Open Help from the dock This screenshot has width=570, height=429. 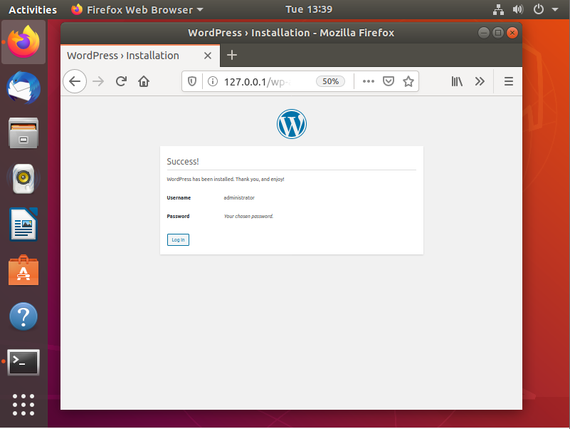pos(23,316)
